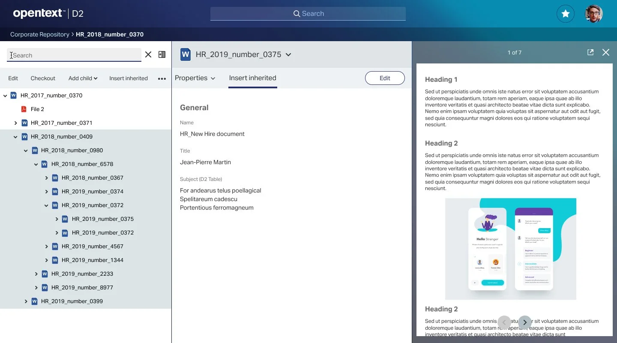
Task: Click the Word icon beside the HR_2019_number_0375 header
Action: point(186,54)
